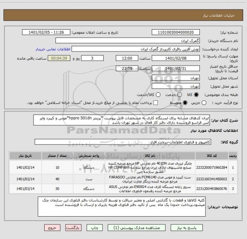Click the پاسخ به نیاز button
The height and width of the screenshot is (239, 247).
tap(187, 228)
